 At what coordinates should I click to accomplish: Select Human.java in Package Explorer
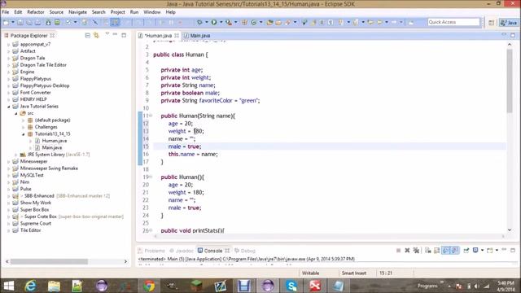[x=50, y=141]
